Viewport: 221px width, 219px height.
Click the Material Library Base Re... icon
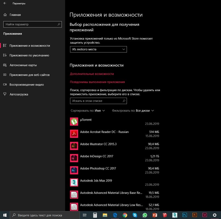coord(74,195)
